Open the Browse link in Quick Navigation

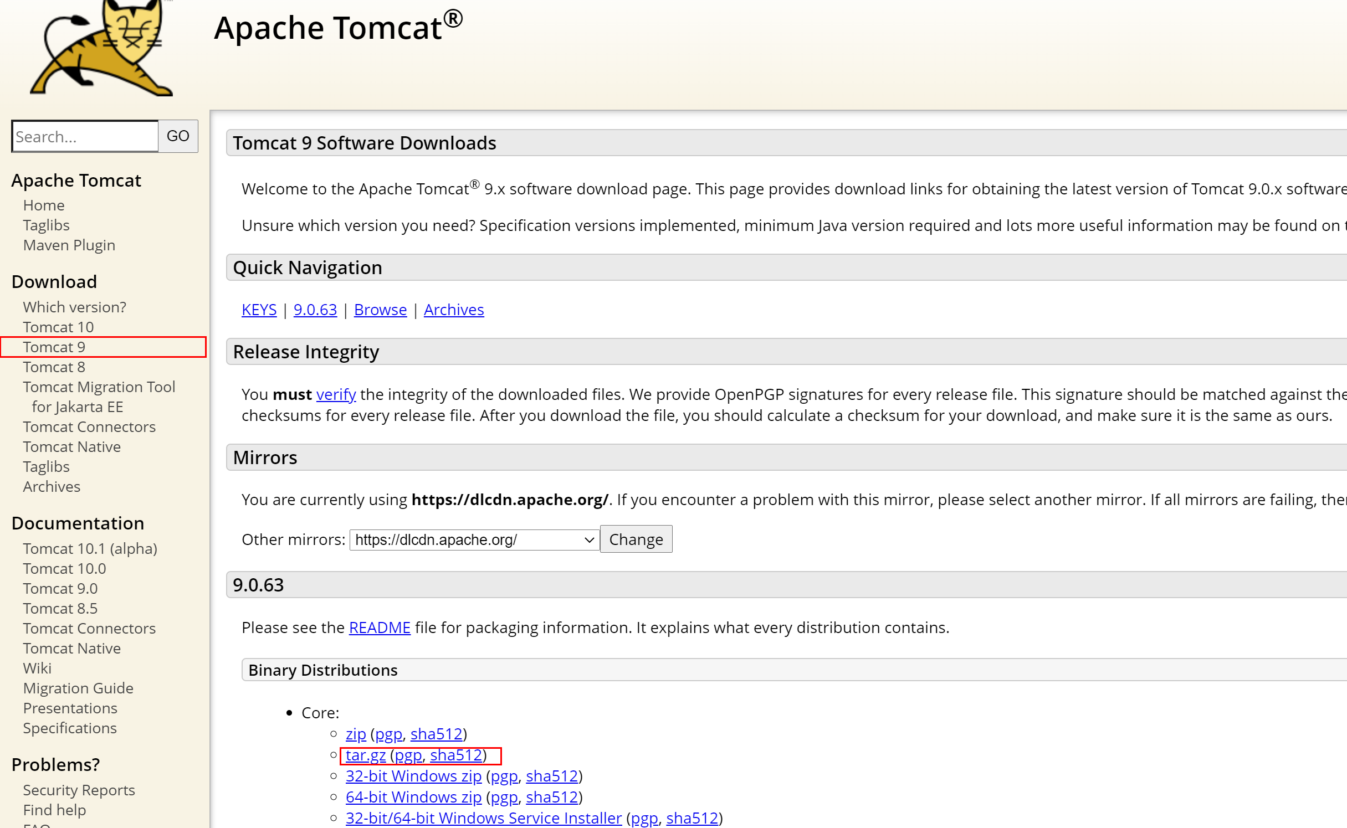pyautogui.click(x=380, y=310)
